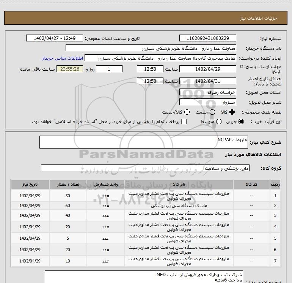
Task: Click quantity 60 in row 2
Action: pos(68,206)
